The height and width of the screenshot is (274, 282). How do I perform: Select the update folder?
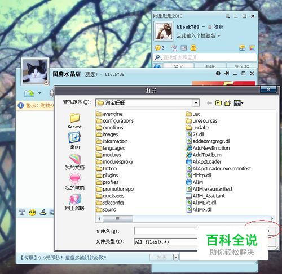(197, 128)
